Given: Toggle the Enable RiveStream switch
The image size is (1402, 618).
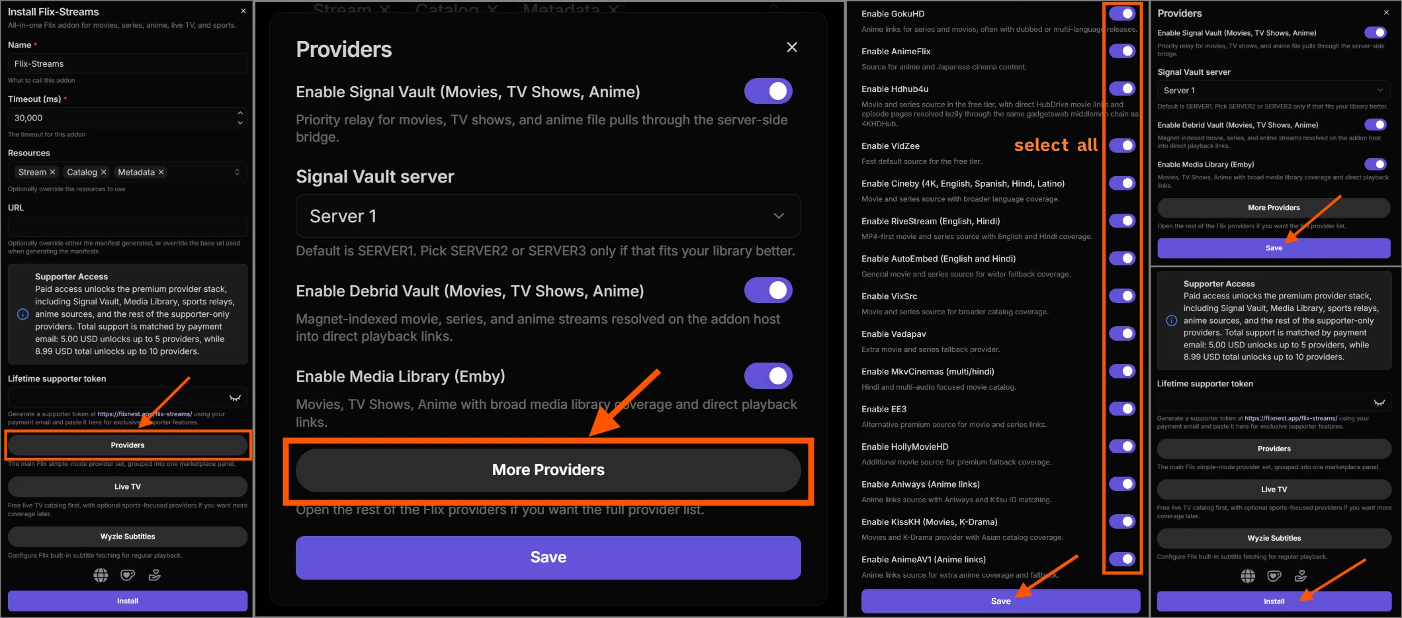Looking at the screenshot, I should pyautogui.click(x=1122, y=221).
